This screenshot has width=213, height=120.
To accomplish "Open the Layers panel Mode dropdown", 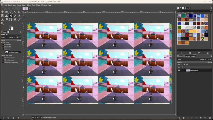I will pyautogui.click(x=203, y=59).
